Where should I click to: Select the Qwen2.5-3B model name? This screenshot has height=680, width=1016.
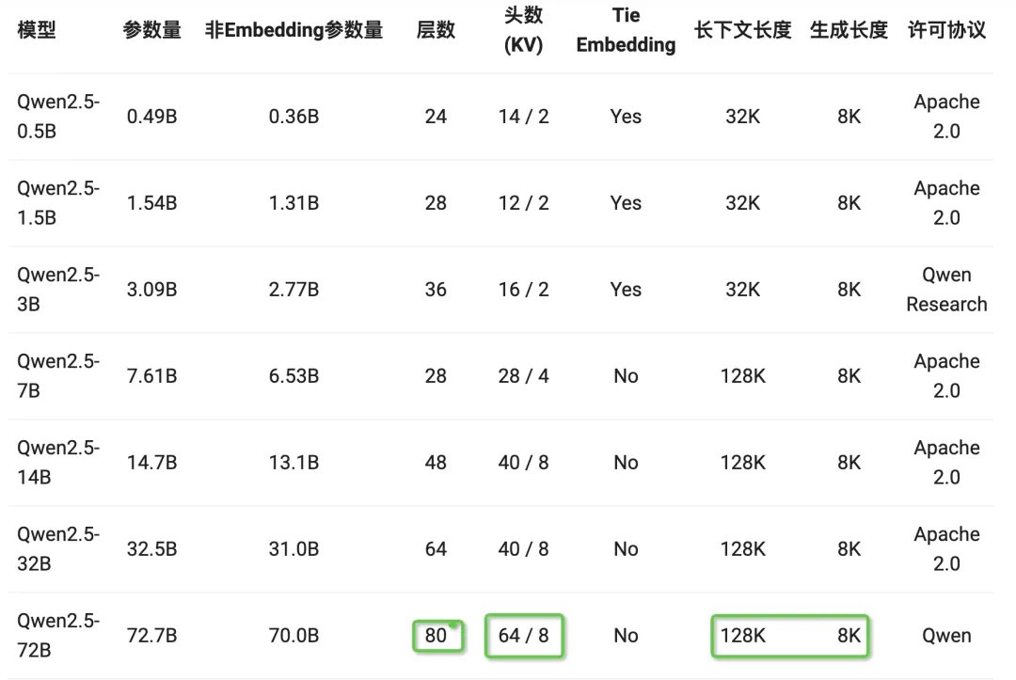(x=58, y=290)
